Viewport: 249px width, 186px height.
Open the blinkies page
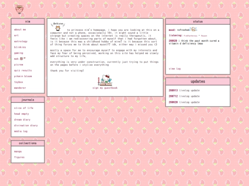pos(20,47)
